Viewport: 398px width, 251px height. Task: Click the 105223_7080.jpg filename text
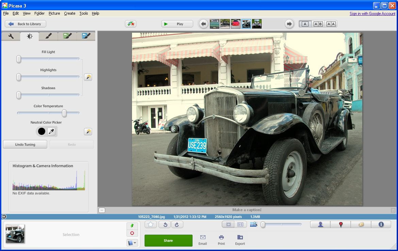151,217
